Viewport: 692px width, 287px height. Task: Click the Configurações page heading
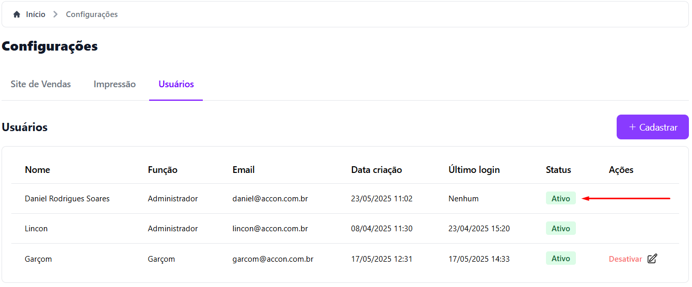[x=50, y=46]
